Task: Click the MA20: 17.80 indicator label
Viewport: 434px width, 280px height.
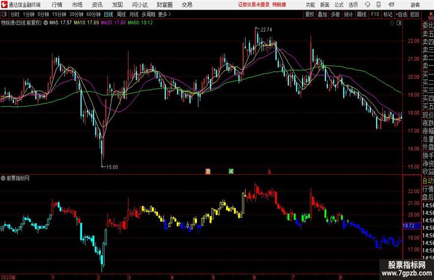Action: point(113,23)
